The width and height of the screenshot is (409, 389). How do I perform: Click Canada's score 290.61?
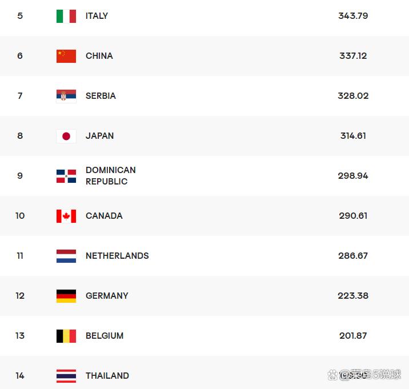(x=353, y=216)
